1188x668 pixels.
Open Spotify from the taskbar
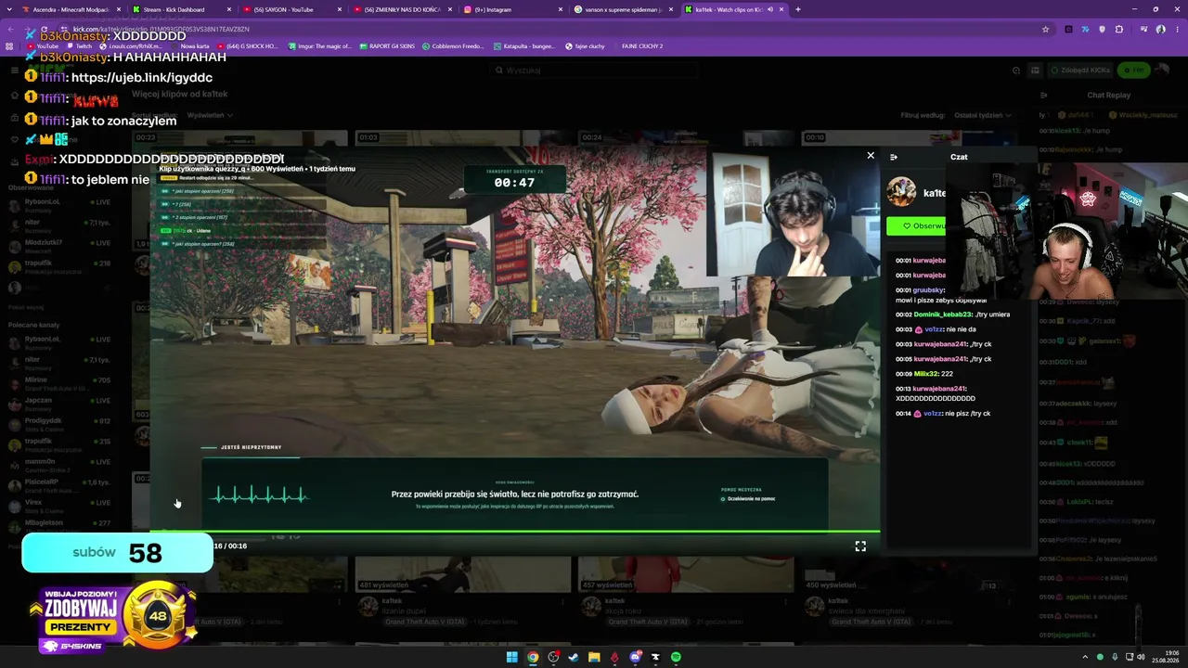click(676, 657)
